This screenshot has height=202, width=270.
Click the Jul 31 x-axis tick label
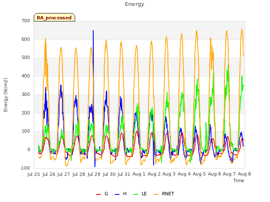point(124,174)
